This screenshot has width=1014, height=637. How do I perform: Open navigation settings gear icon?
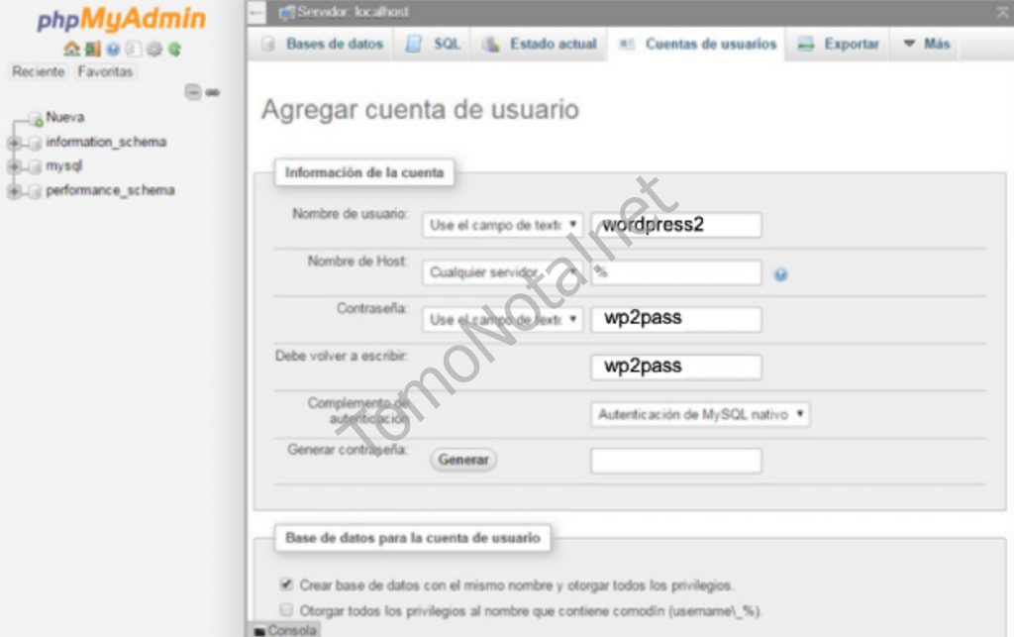pyautogui.click(x=154, y=49)
